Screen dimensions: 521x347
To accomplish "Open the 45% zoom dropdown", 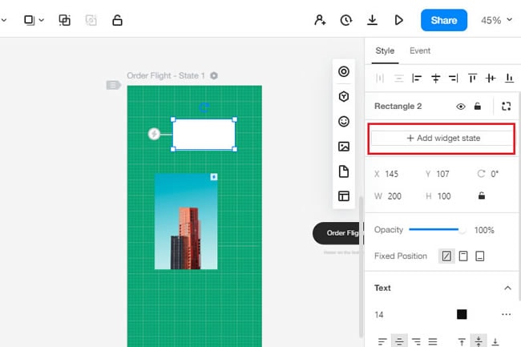I will [496, 20].
